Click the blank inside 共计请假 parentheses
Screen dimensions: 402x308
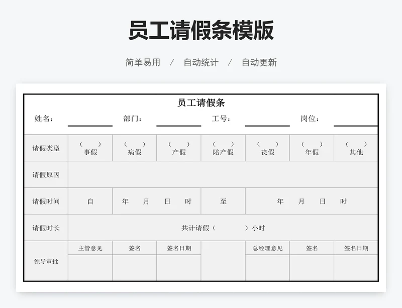coord(230,228)
